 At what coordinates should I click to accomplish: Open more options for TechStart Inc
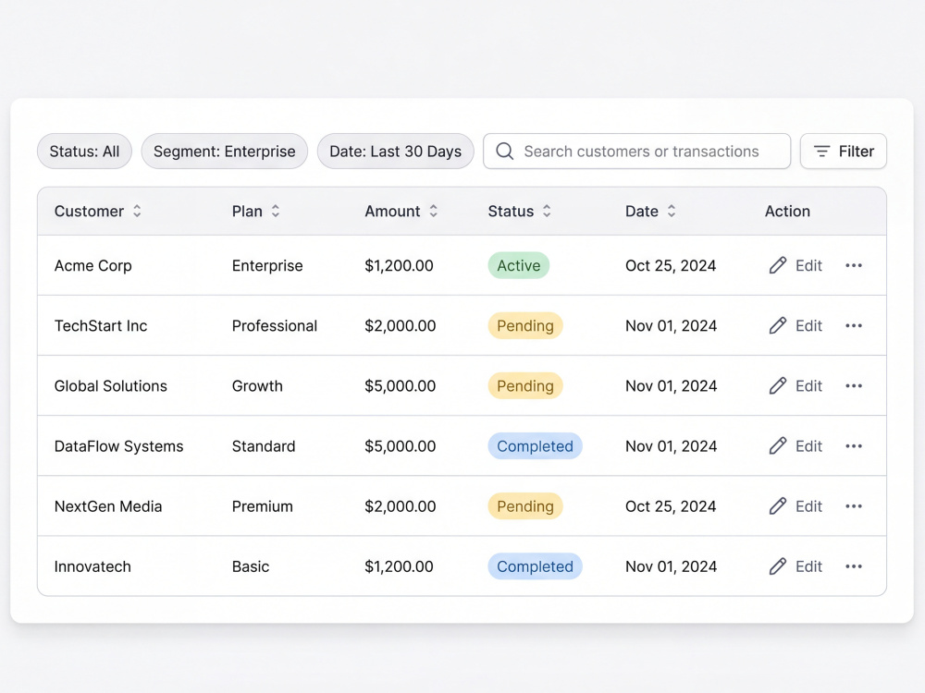pyautogui.click(x=854, y=326)
